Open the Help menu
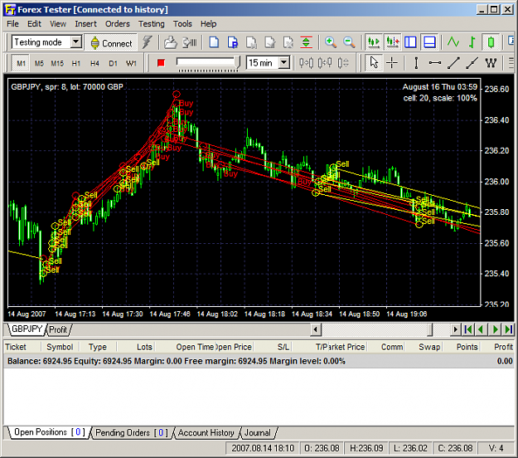518x458 pixels. [x=209, y=24]
